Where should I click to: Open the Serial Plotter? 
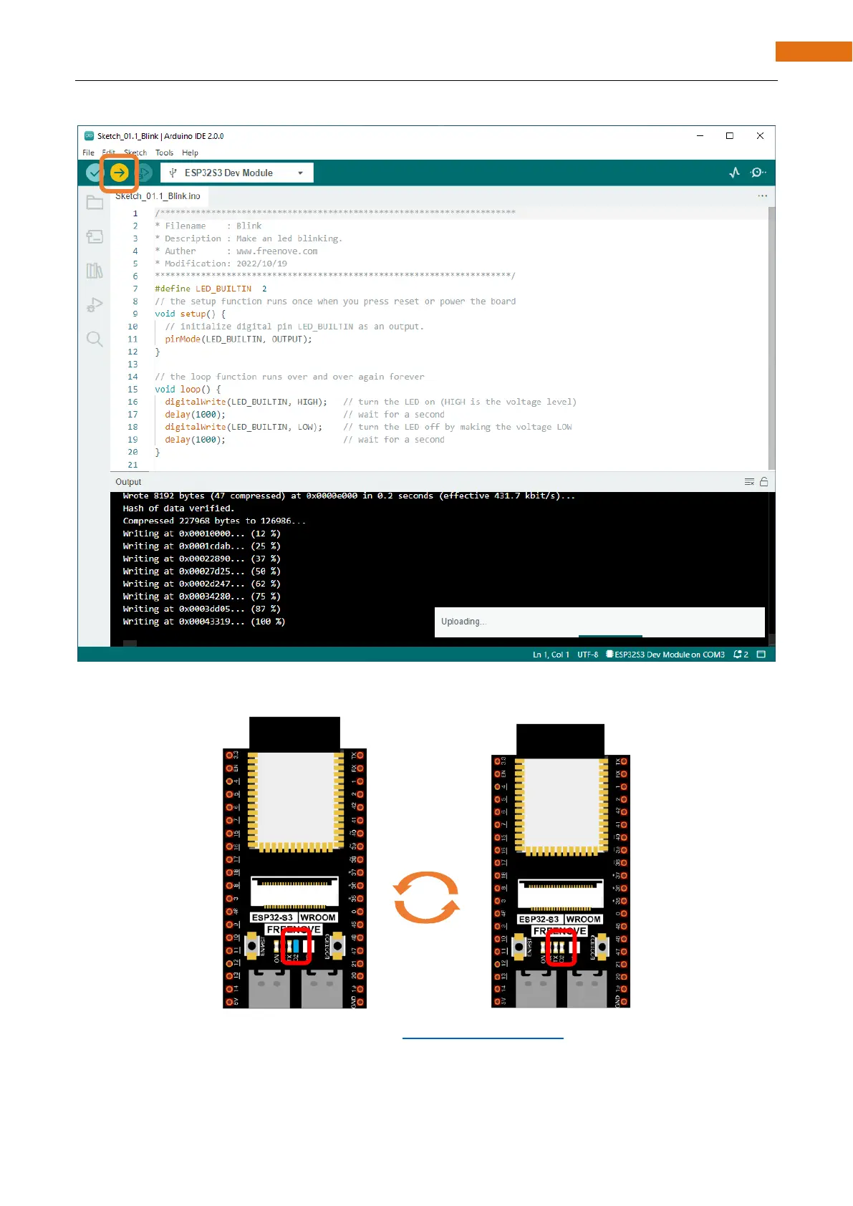point(734,173)
